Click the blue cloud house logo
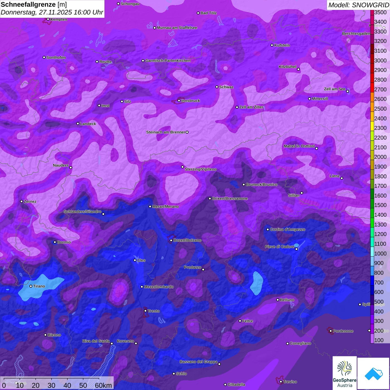390x390 pixels. point(374,374)
